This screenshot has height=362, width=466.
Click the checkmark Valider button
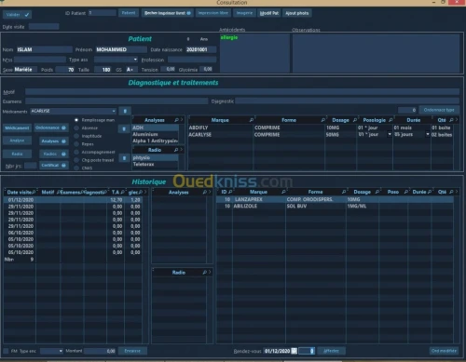[17, 15]
